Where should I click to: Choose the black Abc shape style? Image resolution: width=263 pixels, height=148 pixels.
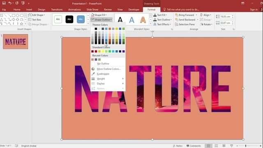pos(69,19)
